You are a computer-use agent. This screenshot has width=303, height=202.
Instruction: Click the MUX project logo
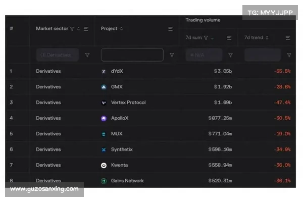coord(104,134)
